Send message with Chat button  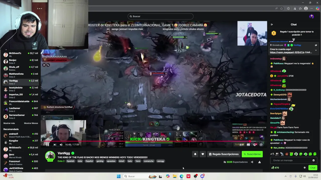[x=313, y=168]
